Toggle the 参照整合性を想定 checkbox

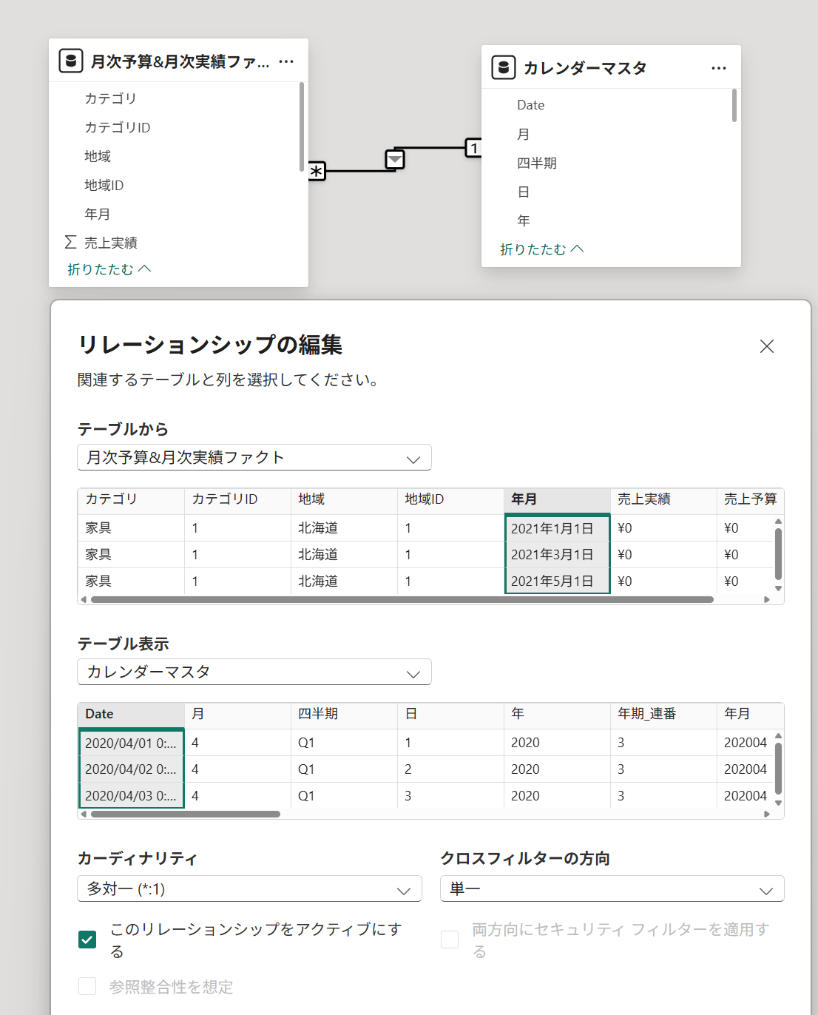[87, 986]
